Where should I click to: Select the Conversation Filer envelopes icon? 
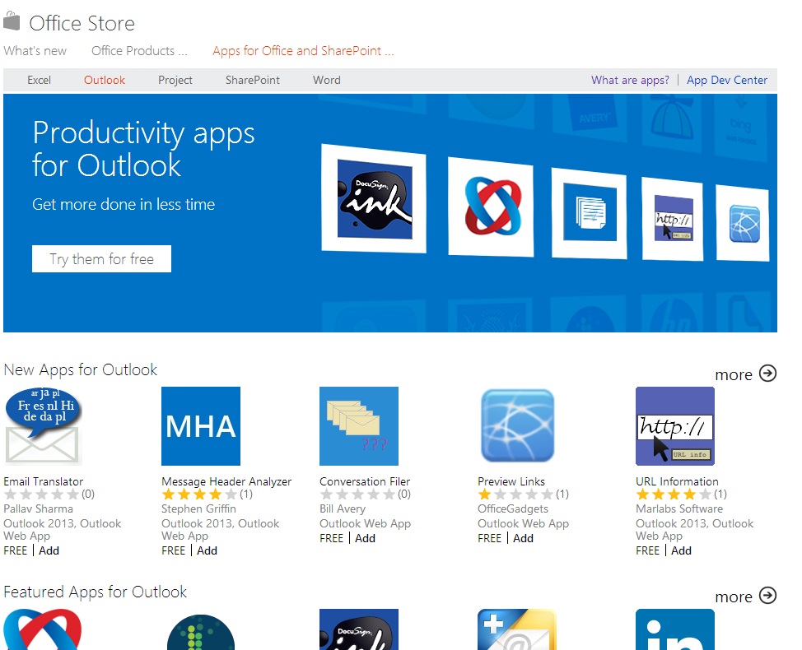pos(359,426)
